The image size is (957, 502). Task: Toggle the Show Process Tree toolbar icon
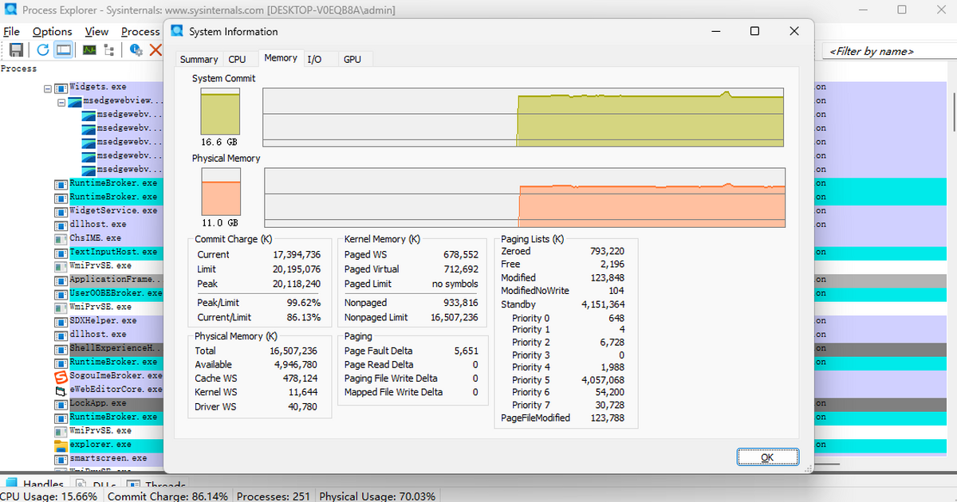click(x=108, y=49)
